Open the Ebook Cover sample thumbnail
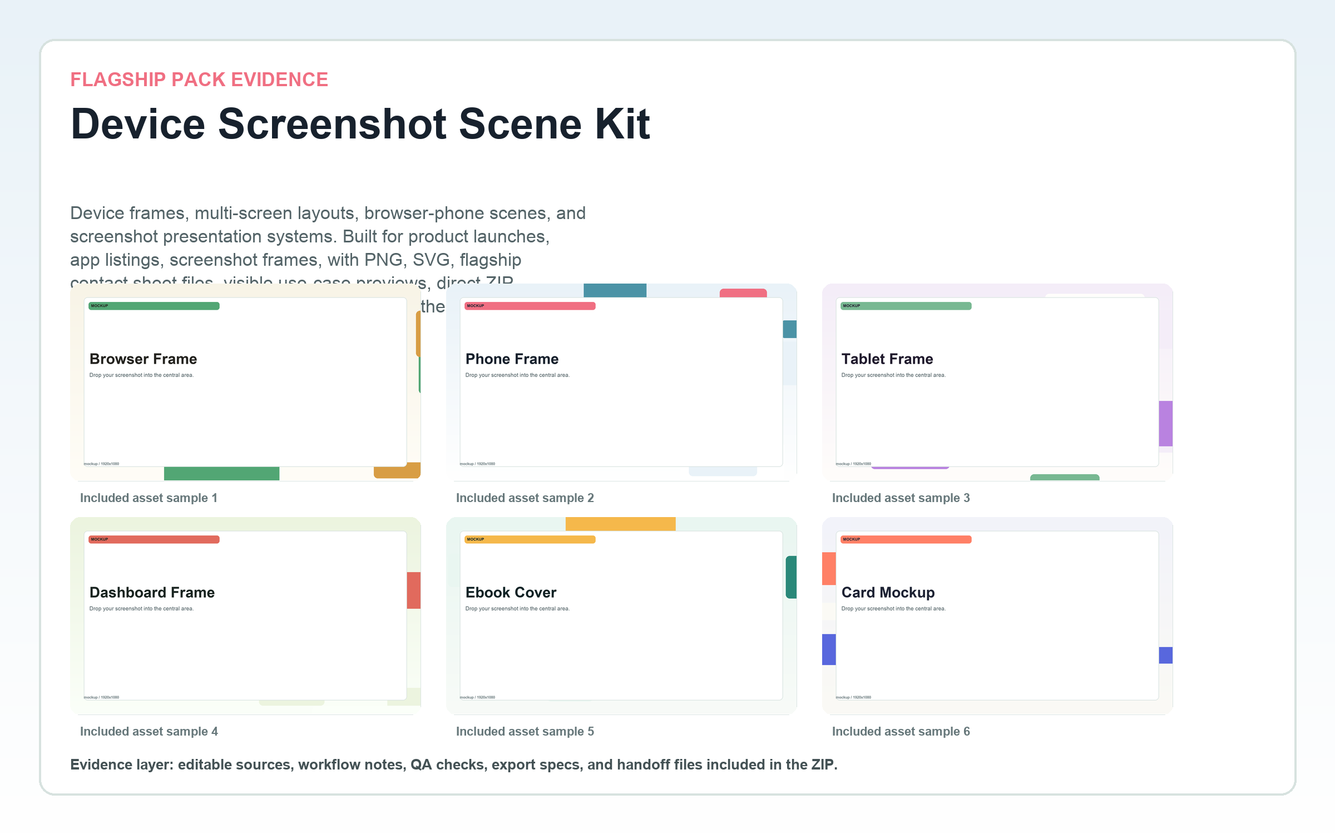Image resolution: width=1335 pixels, height=834 pixels. pos(621,616)
